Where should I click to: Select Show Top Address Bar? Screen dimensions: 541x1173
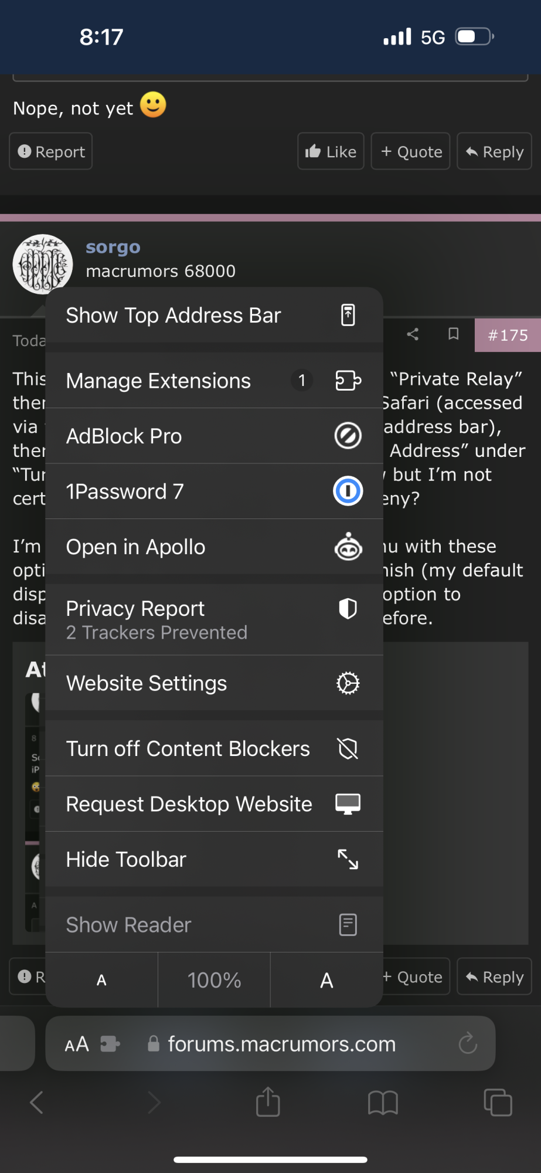[214, 315]
